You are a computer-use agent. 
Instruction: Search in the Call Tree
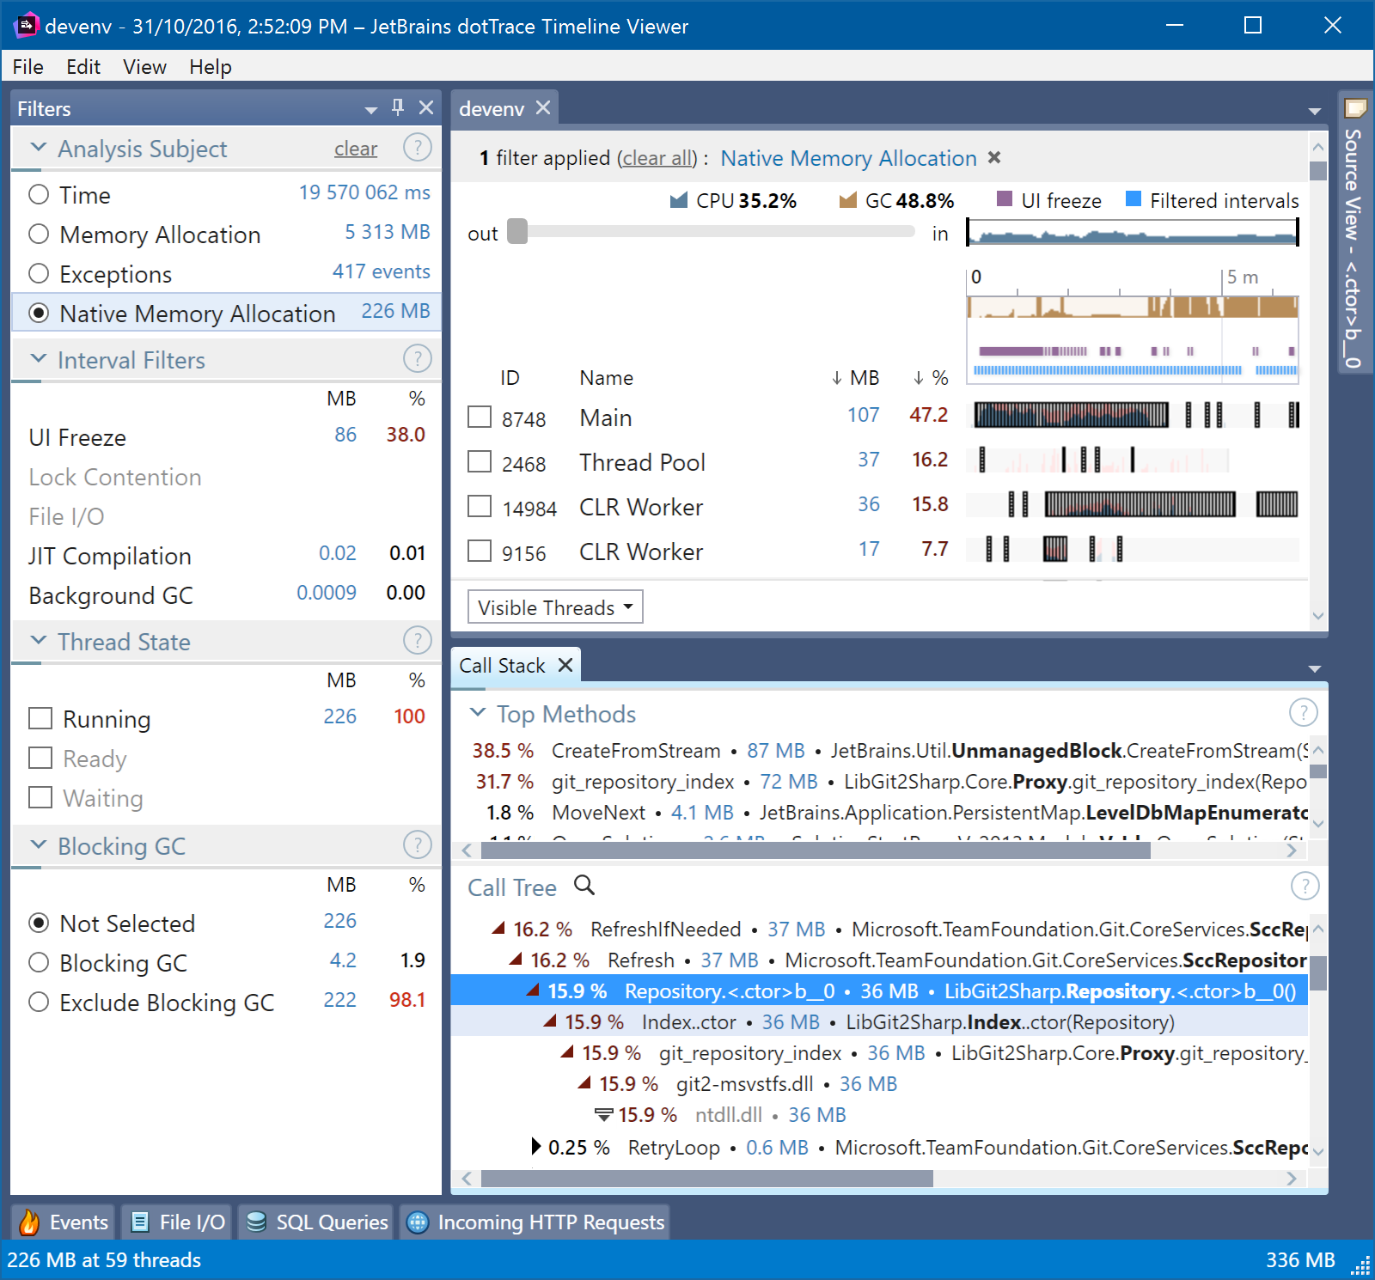coord(584,885)
